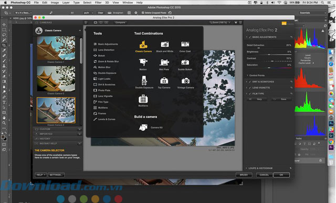Select the Subtle Bokeh camera icon
Image resolution: width=336 pixels, height=203 pixels.
pos(185,62)
